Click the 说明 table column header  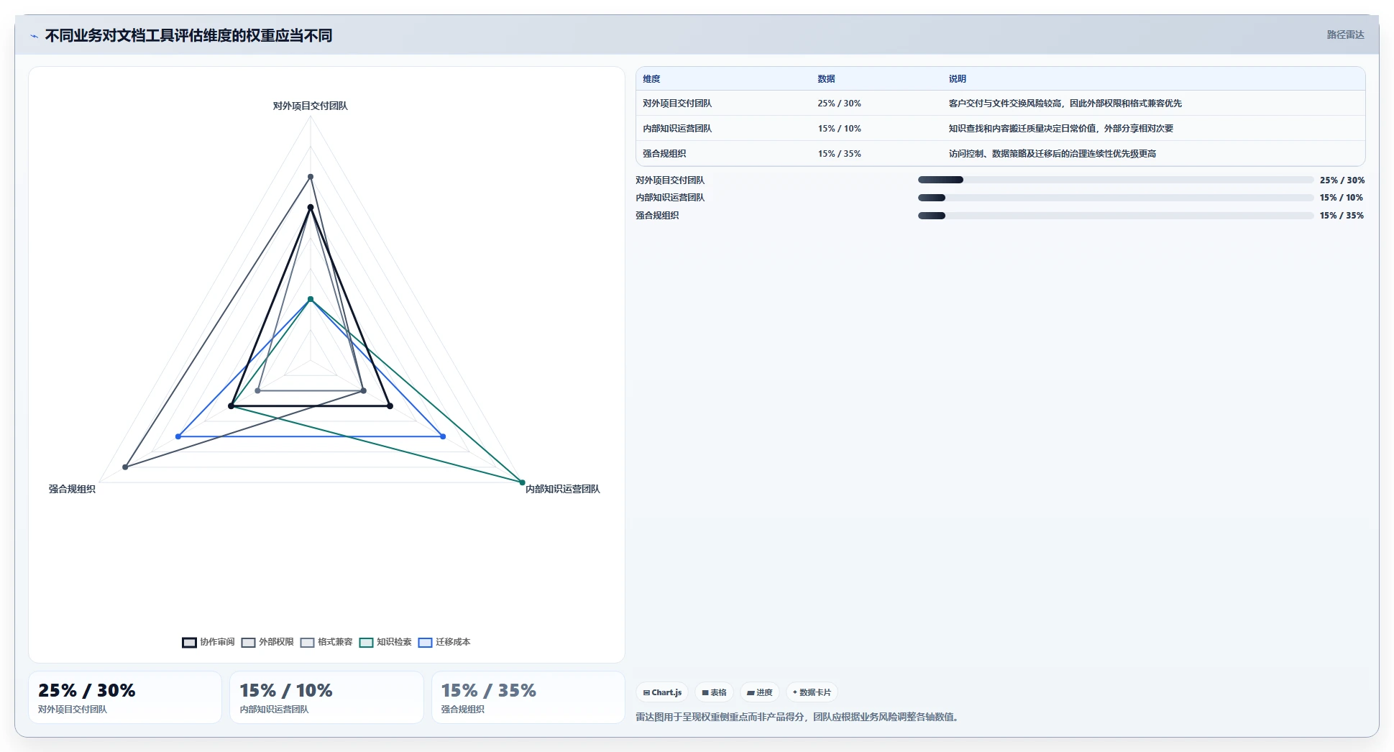(957, 79)
